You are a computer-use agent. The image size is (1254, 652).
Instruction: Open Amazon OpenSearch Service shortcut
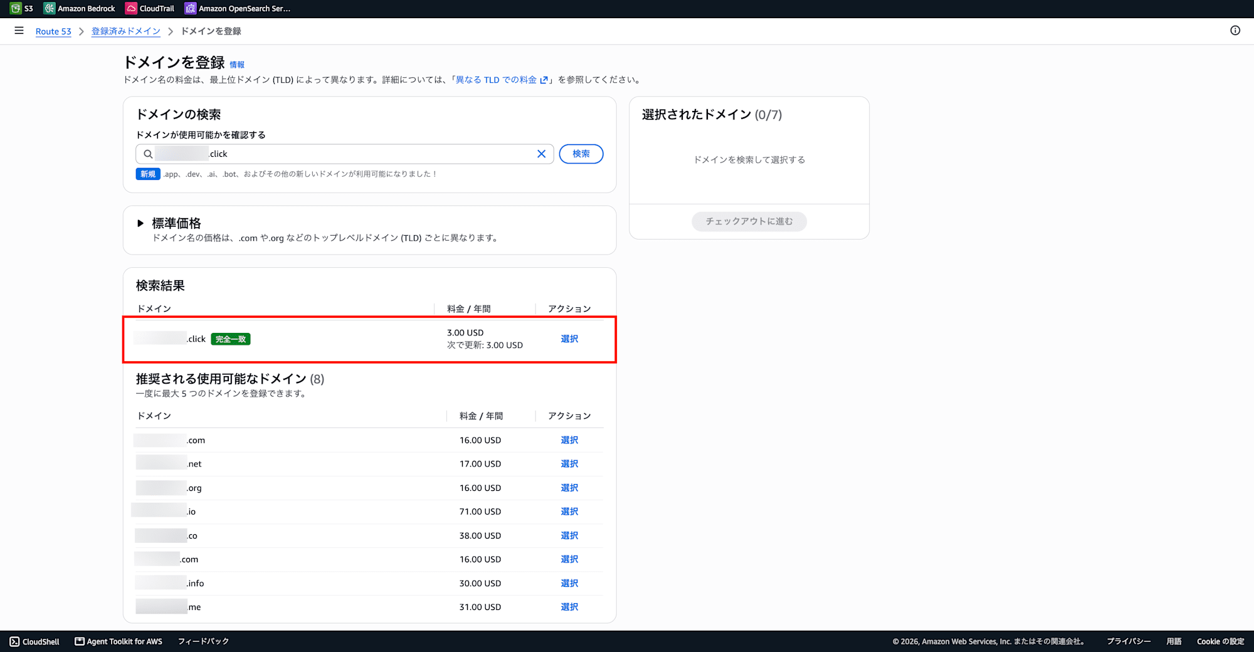237,8
